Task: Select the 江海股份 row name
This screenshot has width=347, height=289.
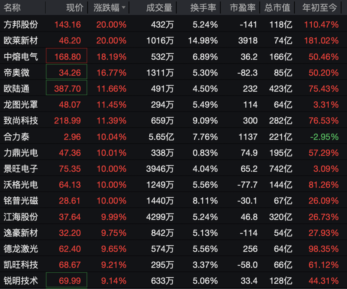Action: (x=21, y=217)
